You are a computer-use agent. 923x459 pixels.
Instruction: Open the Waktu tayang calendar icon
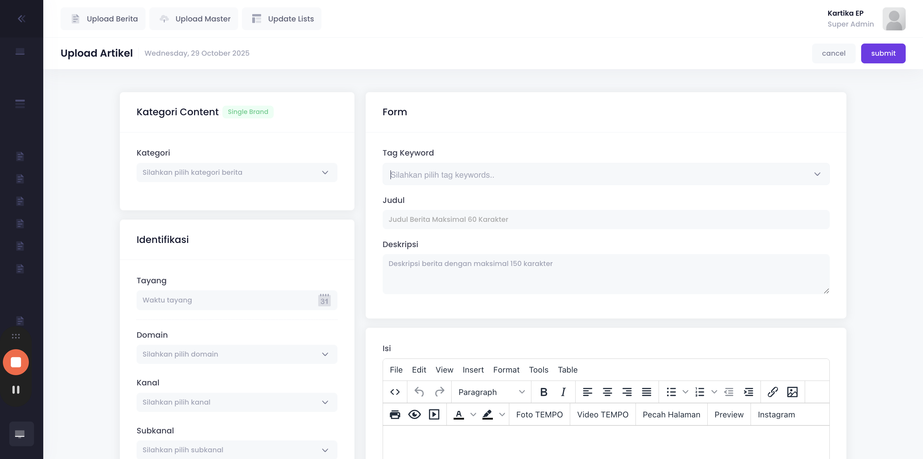tap(324, 300)
